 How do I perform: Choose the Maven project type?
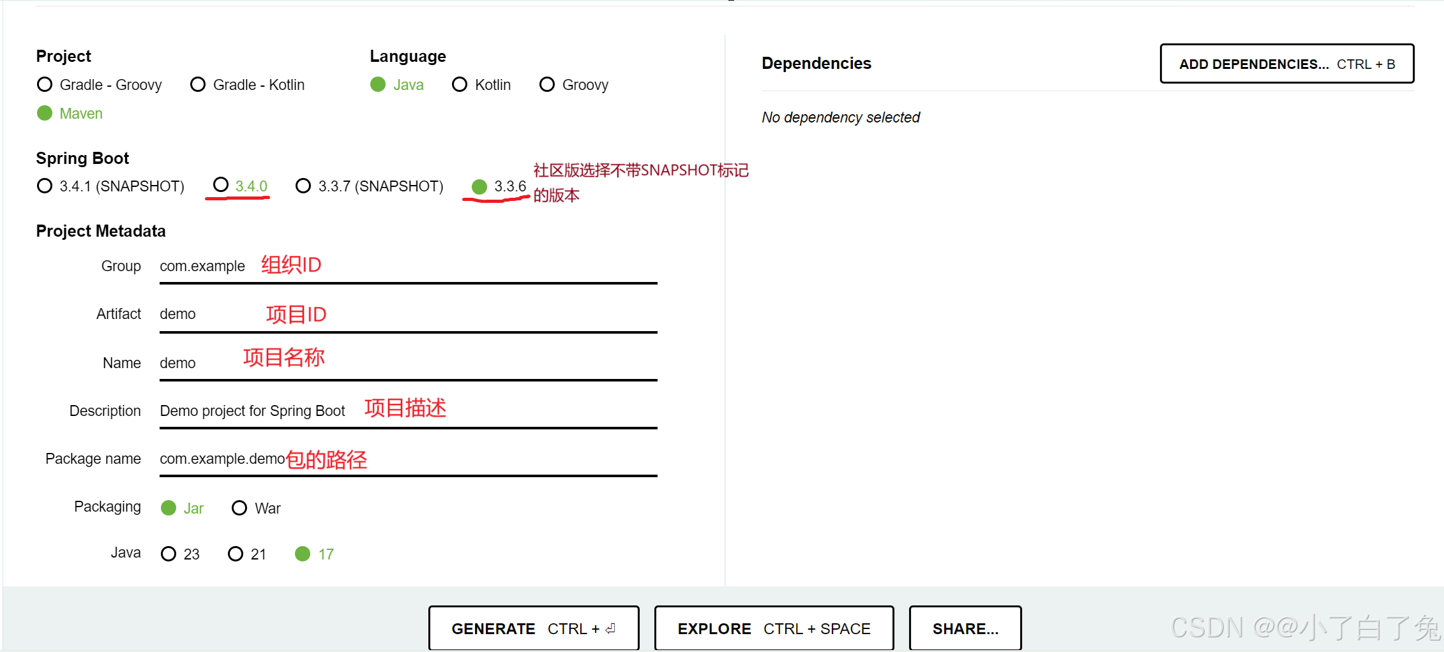coord(70,114)
